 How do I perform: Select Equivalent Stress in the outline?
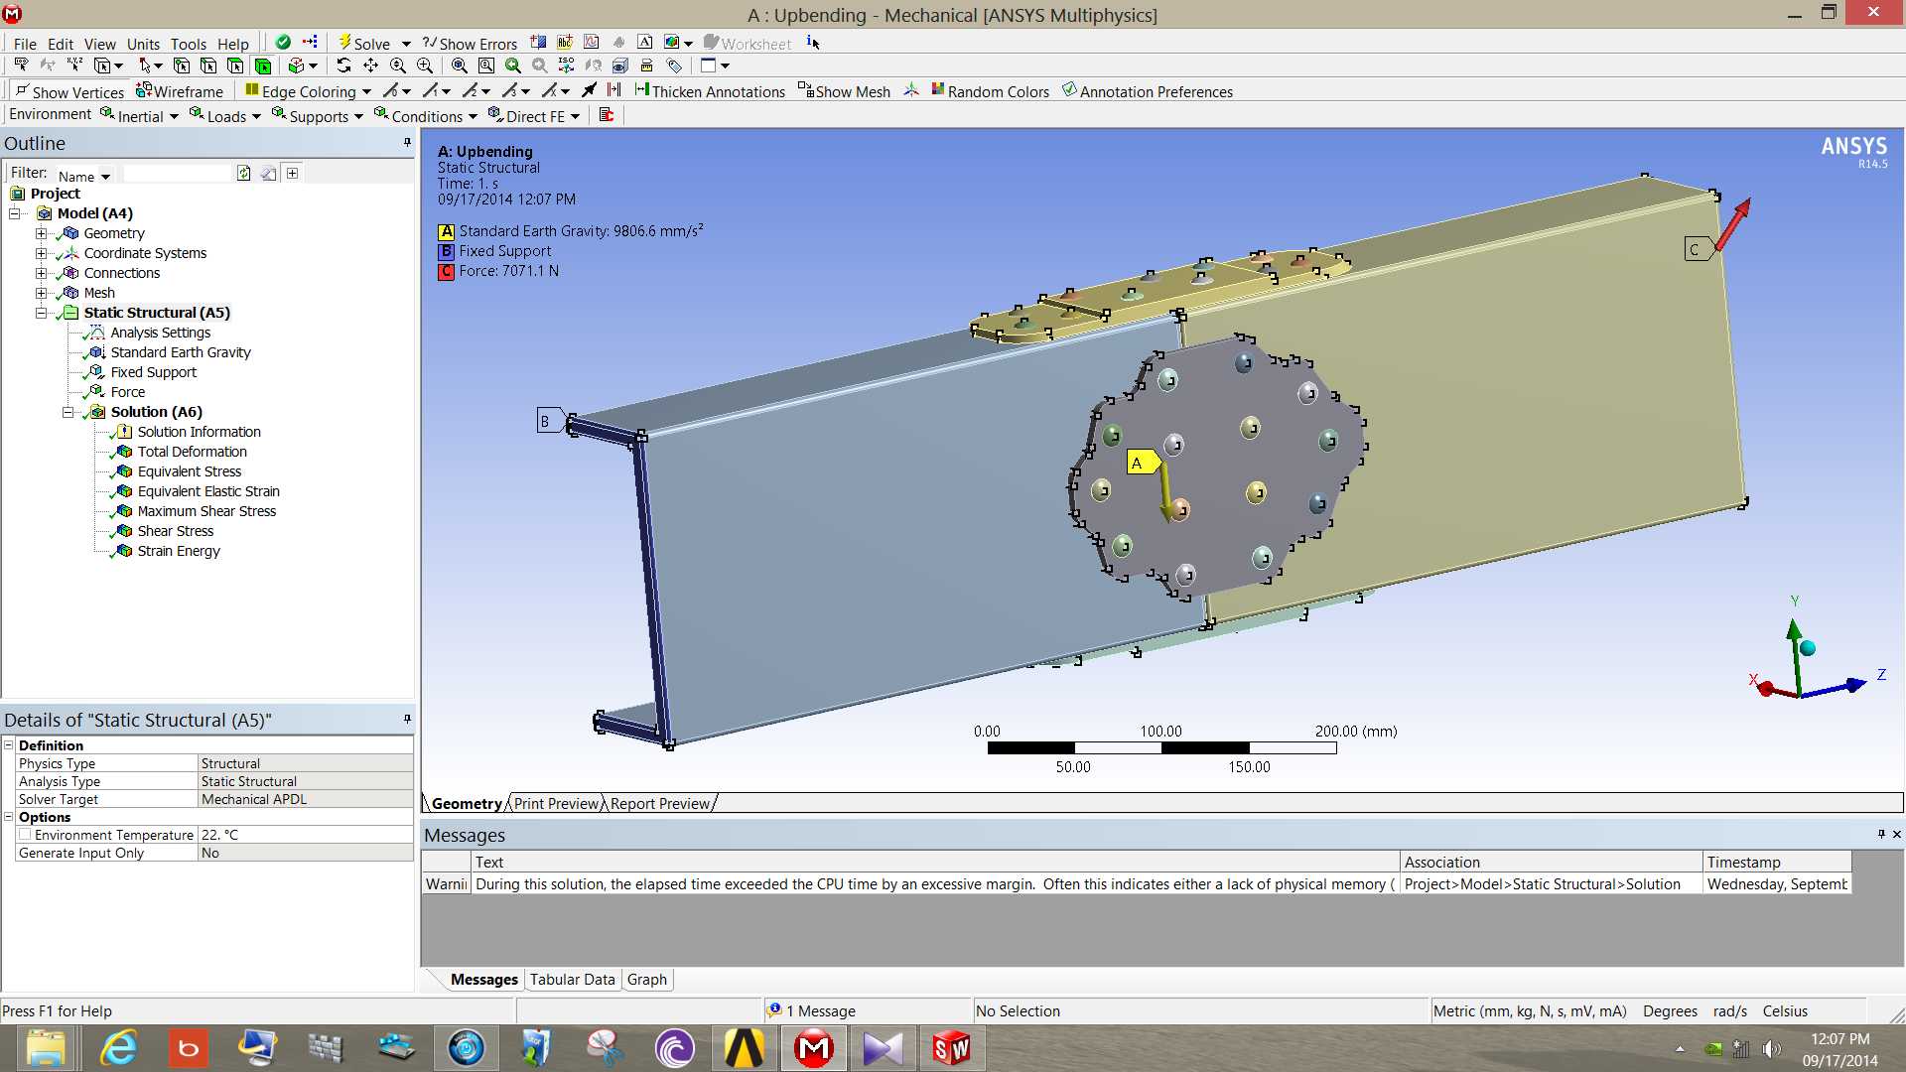190,471
